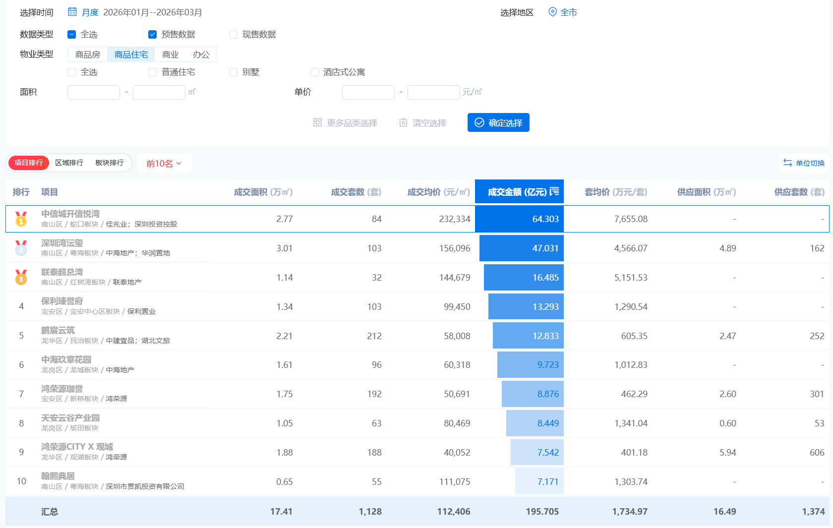Viewport: 833px width, 528px height.
Task: Check the 别墅 checkbox
Action: (x=233, y=72)
